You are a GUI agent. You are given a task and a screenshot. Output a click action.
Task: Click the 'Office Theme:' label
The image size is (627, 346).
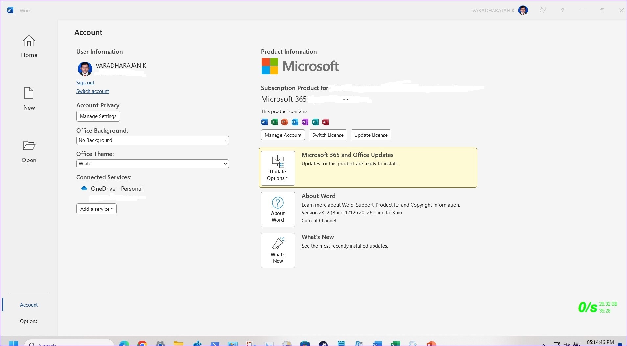[95, 154]
